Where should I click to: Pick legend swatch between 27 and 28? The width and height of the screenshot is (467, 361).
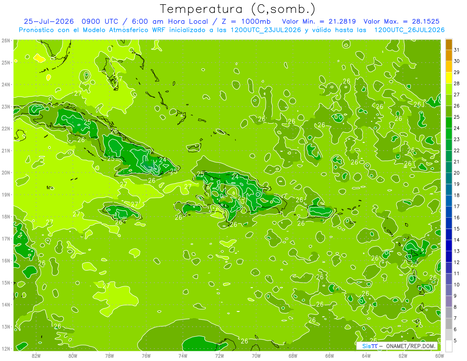pyautogui.click(x=449, y=89)
